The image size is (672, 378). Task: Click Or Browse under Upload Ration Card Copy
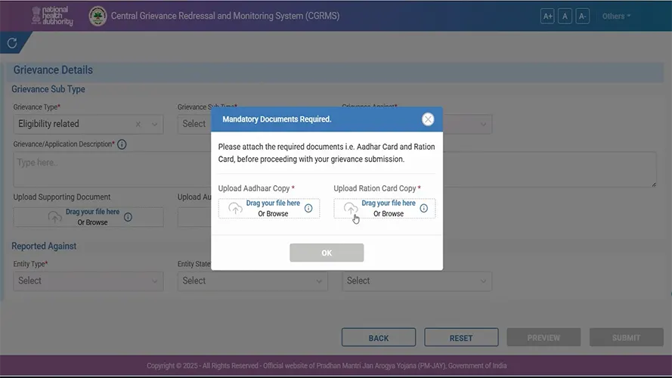pos(389,213)
